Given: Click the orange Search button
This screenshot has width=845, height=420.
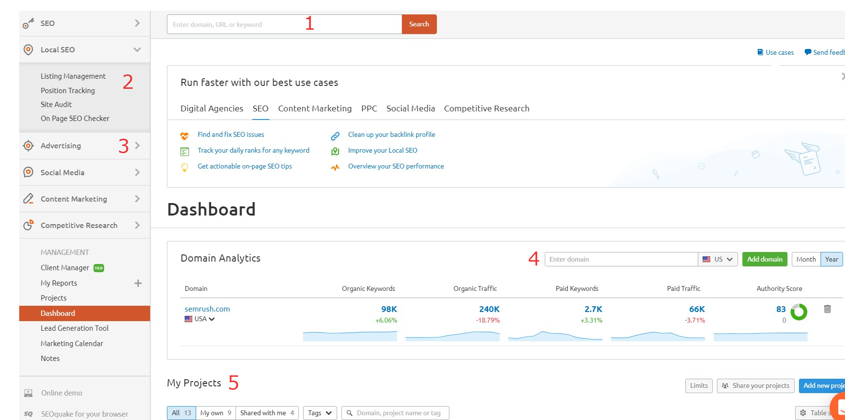Looking at the screenshot, I should pos(419,24).
